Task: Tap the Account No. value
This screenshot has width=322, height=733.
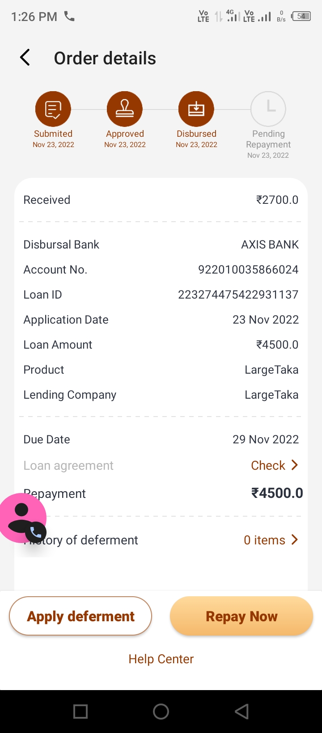Action: coord(248,270)
